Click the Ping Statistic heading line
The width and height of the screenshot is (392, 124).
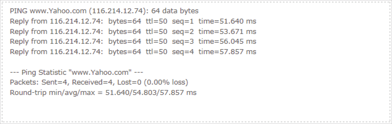pyautogui.click(x=76, y=72)
